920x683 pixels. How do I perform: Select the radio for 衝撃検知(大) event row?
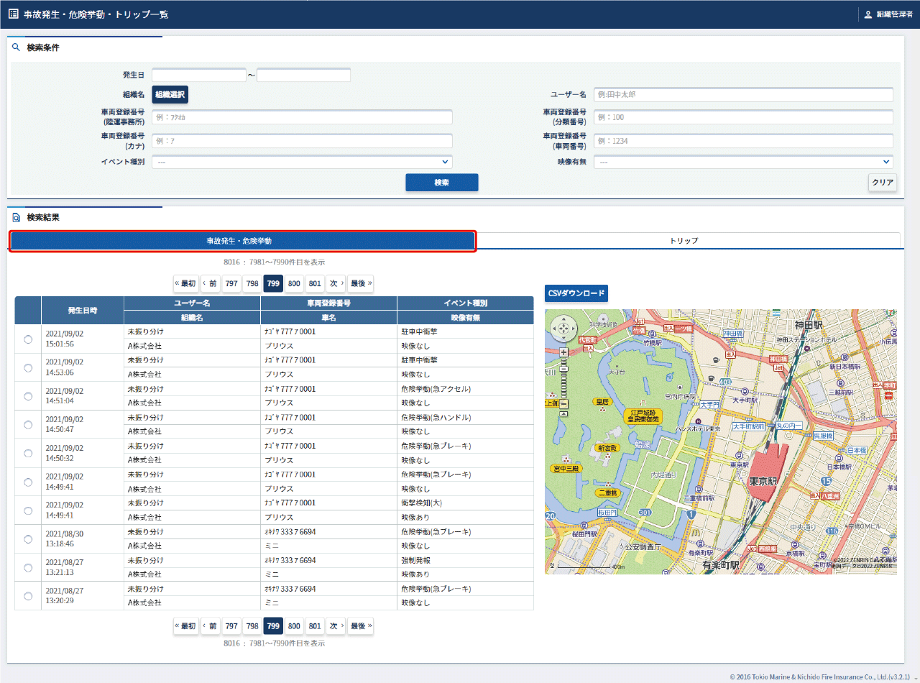[28, 510]
